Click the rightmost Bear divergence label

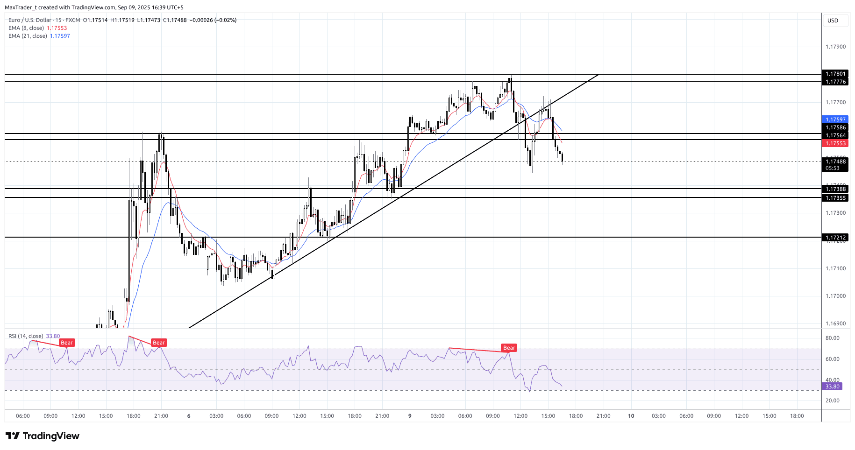point(509,348)
